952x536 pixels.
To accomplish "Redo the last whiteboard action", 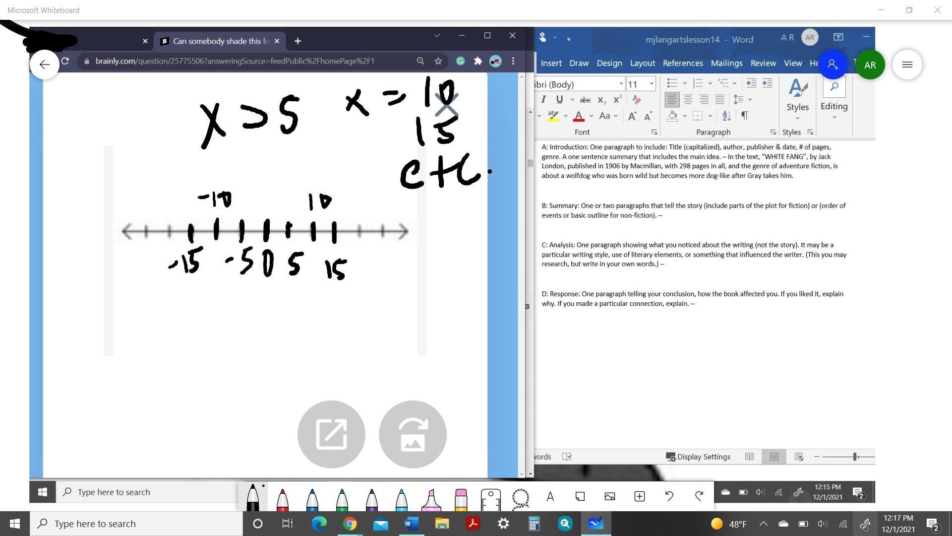I will click(699, 496).
